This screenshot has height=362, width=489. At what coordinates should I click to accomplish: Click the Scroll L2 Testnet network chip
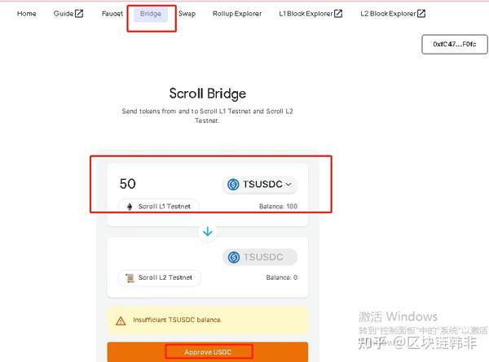pyautogui.click(x=160, y=277)
